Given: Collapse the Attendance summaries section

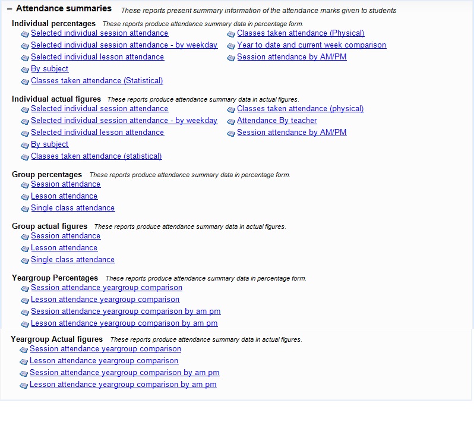Looking at the screenshot, I should [10, 9].
